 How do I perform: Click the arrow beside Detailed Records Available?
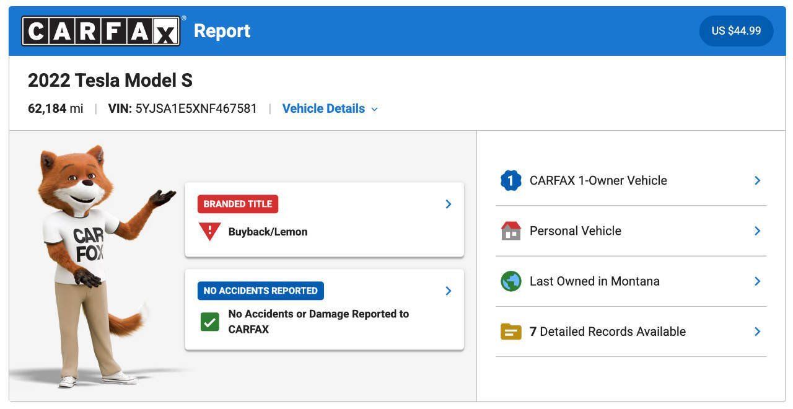pos(757,332)
